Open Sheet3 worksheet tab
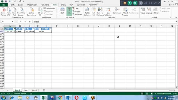 [34, 90]
